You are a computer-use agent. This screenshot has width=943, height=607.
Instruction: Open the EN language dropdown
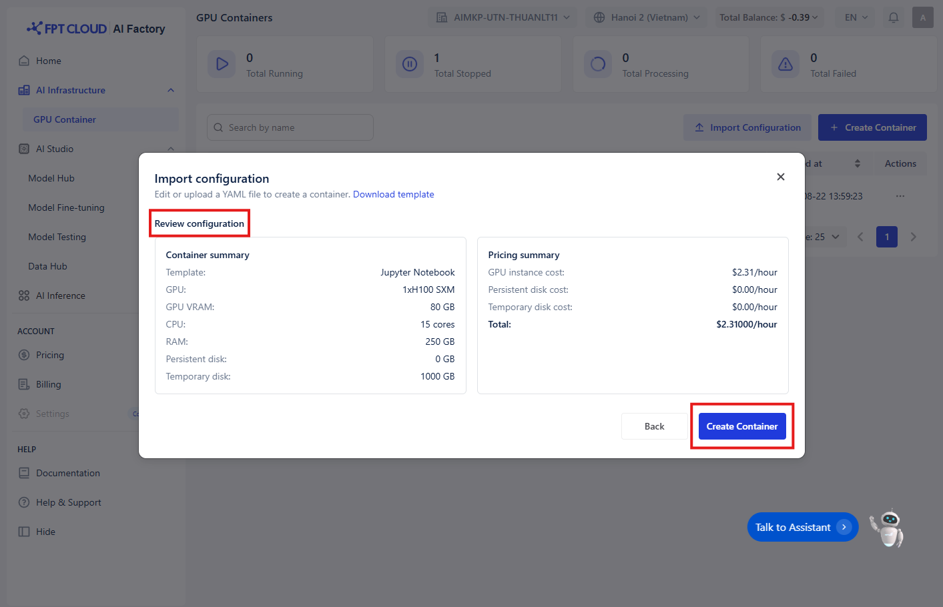856,17
